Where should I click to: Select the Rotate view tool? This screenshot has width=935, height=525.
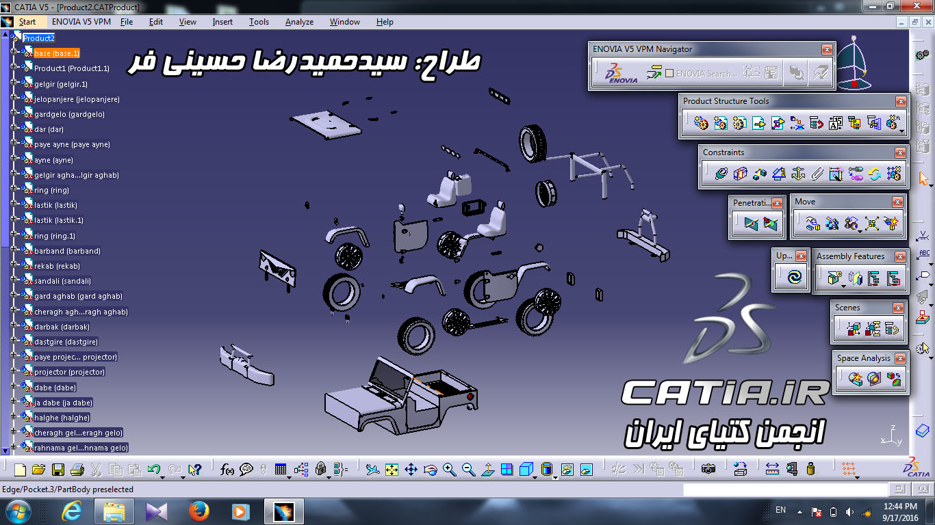coord(430,470)
